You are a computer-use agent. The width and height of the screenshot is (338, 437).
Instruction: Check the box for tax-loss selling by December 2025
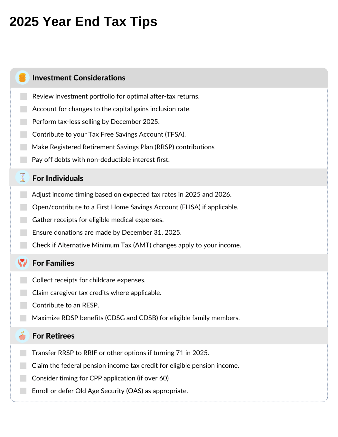coord(23,122)
